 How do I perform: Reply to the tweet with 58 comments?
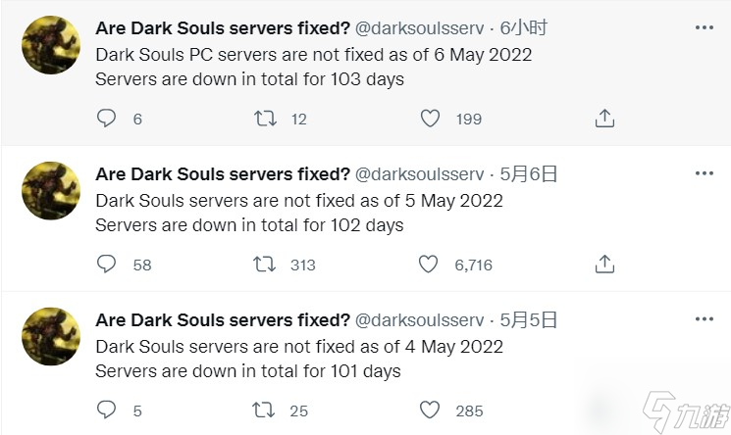[106, 264]
